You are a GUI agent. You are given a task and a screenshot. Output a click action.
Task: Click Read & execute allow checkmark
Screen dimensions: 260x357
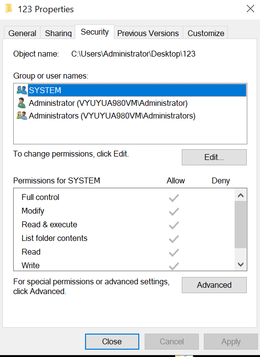click(x=174, y=225)
